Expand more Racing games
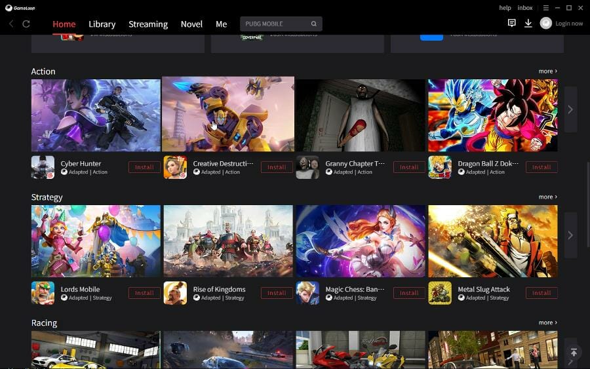590x369 pixels. coord(548,322)
